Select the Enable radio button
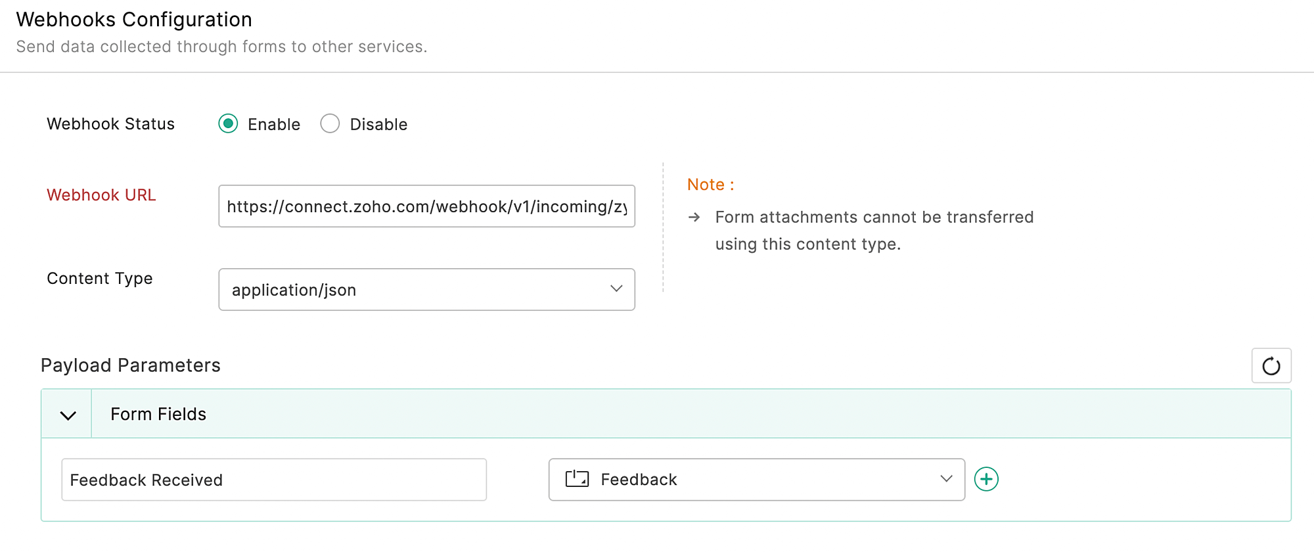 click(x=228, y=124)
